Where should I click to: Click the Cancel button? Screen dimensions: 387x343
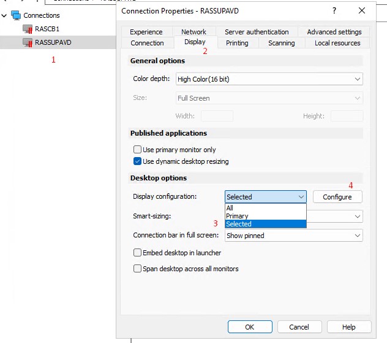click(299, 327)
